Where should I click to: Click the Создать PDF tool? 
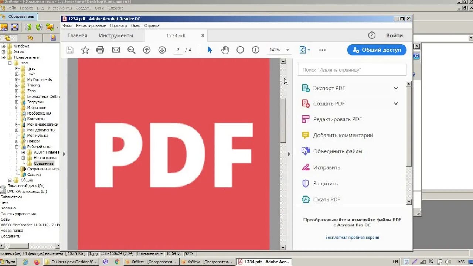329,103
